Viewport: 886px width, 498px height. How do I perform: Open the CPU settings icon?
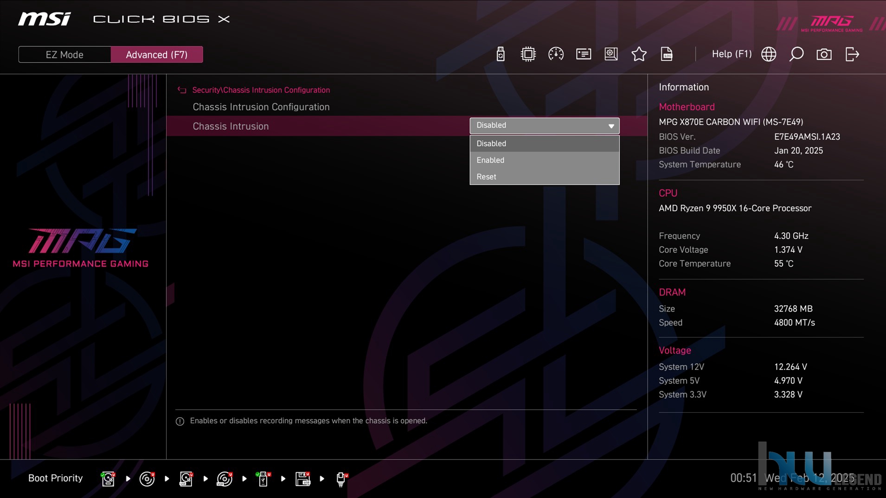[x=528, y=54]
